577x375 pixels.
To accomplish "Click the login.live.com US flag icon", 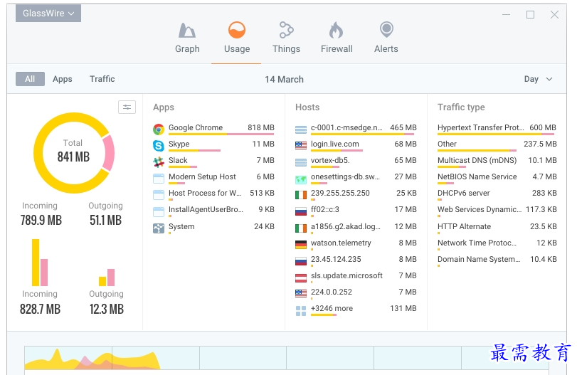I will [301, 146].
